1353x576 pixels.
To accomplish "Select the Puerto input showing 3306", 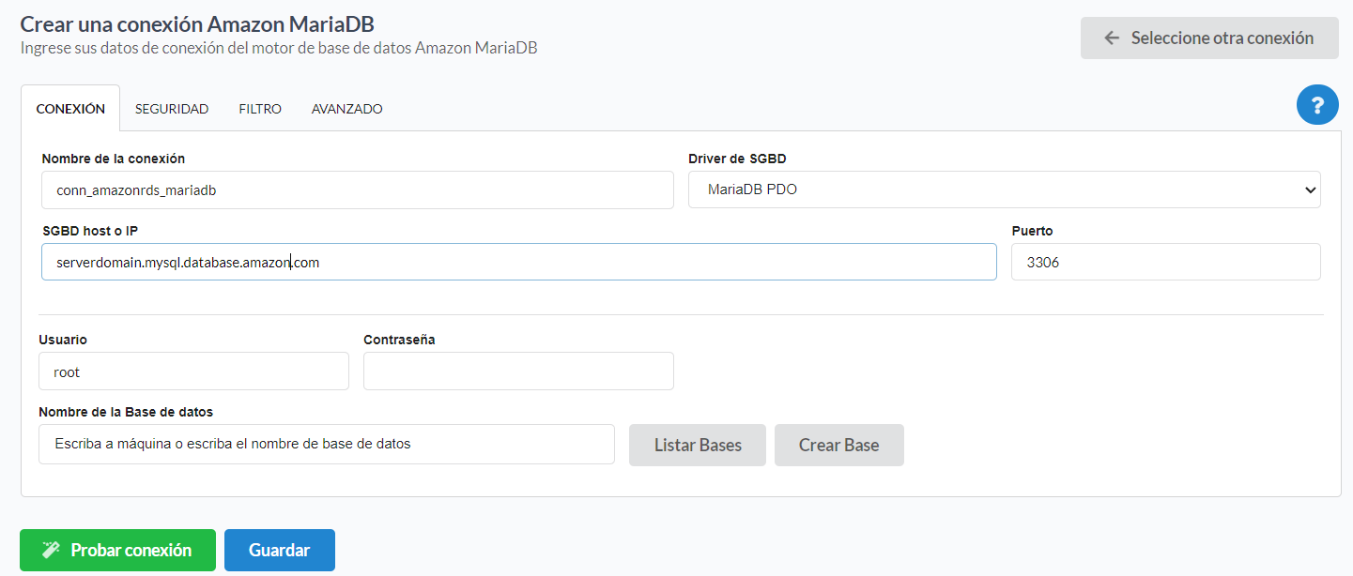I will click(x=1165, y=263).
